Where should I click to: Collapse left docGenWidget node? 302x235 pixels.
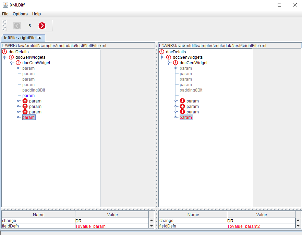11,63
